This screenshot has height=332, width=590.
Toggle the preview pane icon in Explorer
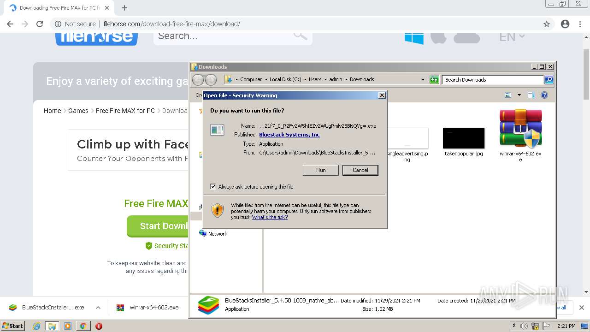coord(531,95)
